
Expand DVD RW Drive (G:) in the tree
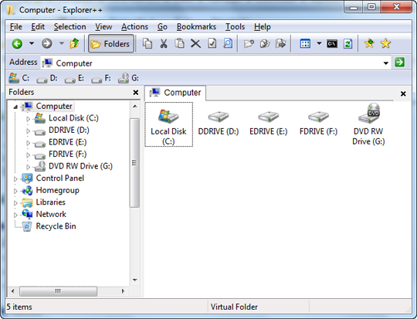pyautogui.click(x=29, y=167)
